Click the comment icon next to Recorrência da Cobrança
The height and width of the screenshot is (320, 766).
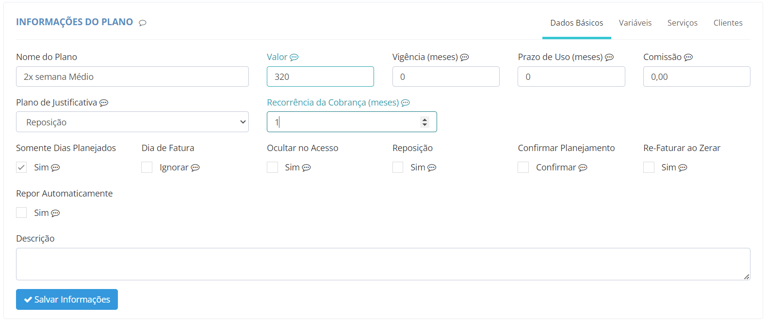(x=406, y=103)
